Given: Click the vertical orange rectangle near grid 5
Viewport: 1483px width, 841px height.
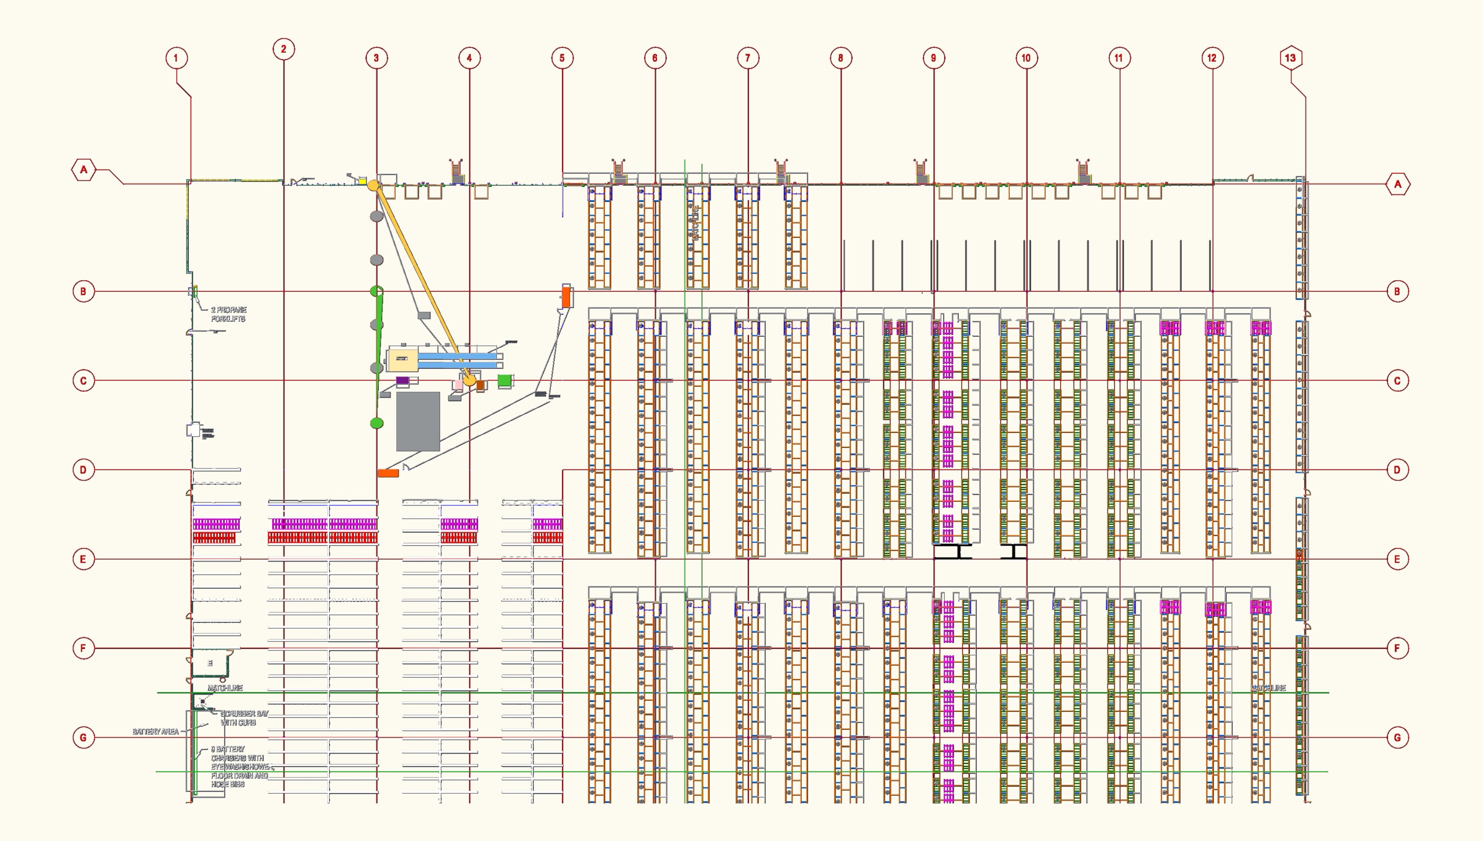Looking at the screenshot, I should click(x=566, y=297).
